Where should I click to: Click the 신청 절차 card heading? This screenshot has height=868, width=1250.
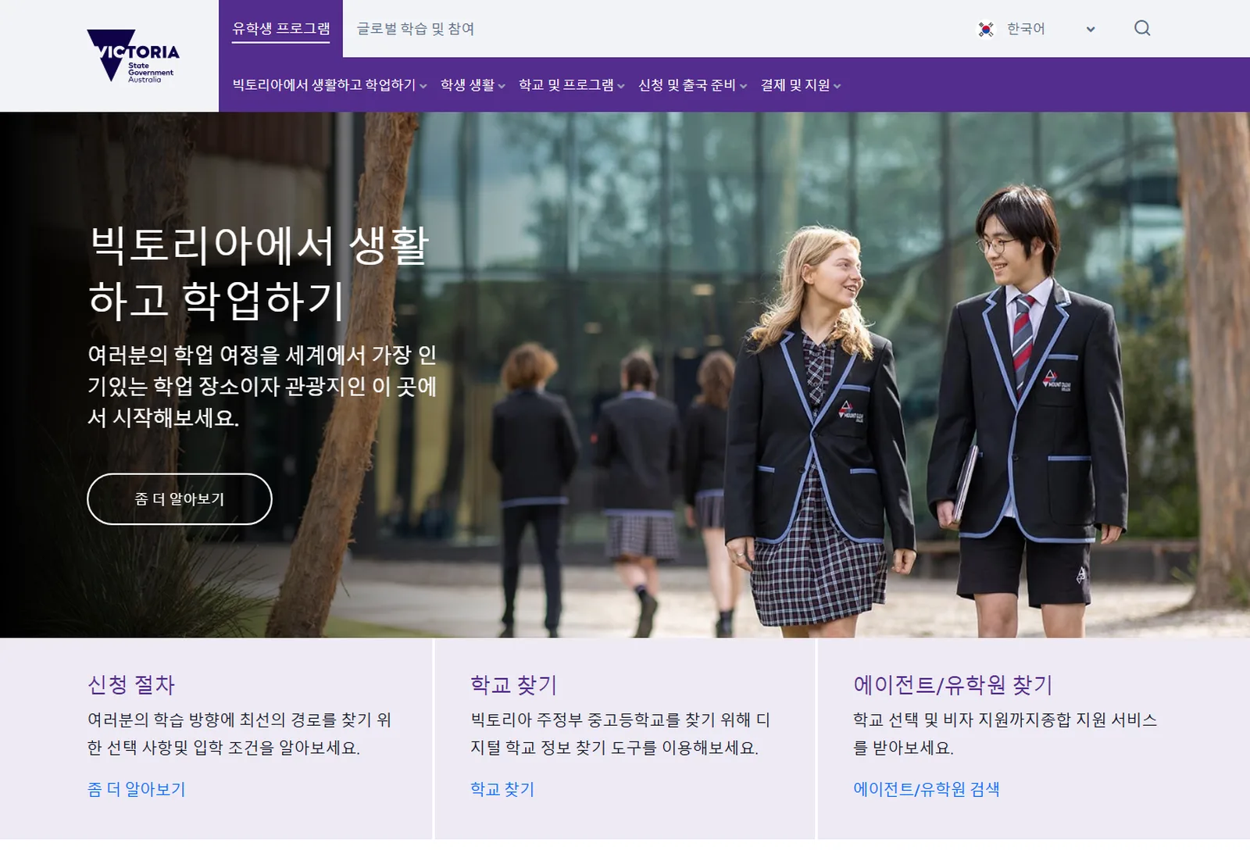coord(131,685)
